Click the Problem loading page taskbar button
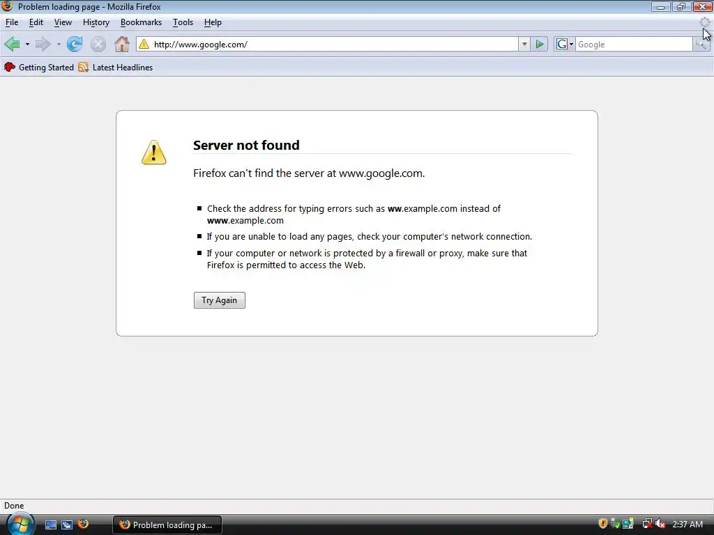 (x=167, y=525)
